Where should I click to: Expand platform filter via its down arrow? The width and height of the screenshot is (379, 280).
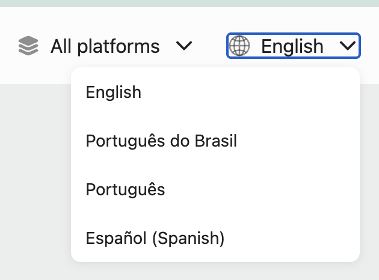pyautogui.click(x=184, y=46)
